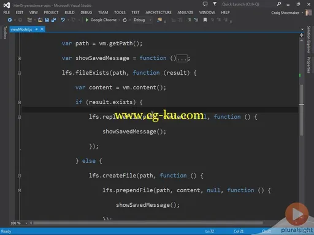Click the editor split-window plus icon
The image size is (314, 235).
302,35
